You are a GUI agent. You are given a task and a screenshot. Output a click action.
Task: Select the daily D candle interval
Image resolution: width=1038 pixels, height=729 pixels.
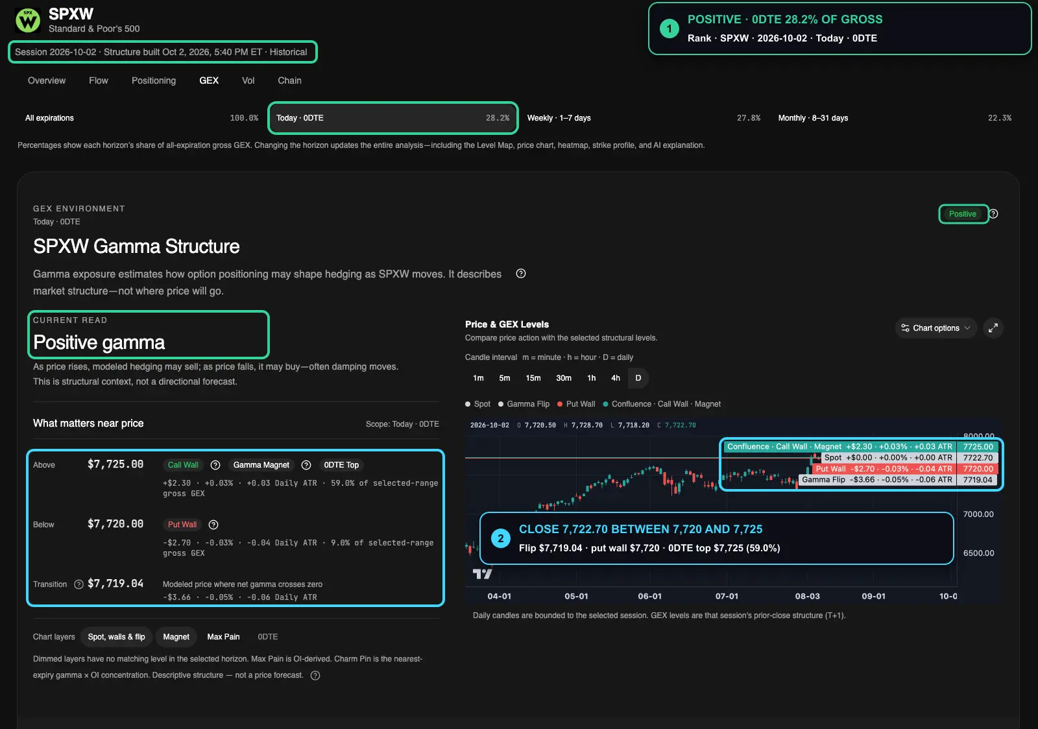click(x=638, y=378)
